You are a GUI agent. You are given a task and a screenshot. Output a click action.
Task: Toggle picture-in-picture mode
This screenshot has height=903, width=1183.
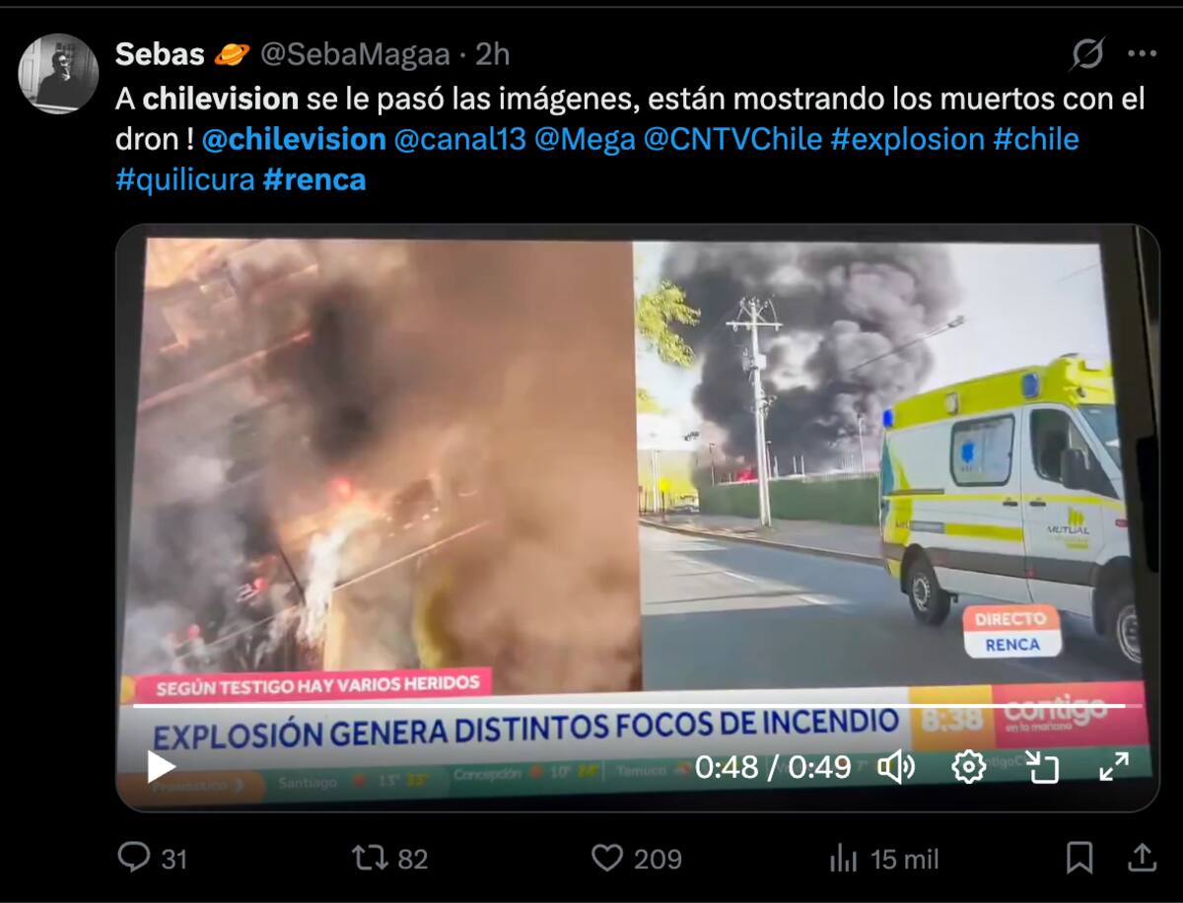1041,766
